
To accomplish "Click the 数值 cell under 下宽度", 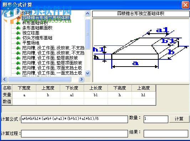I will pos(24,102).
